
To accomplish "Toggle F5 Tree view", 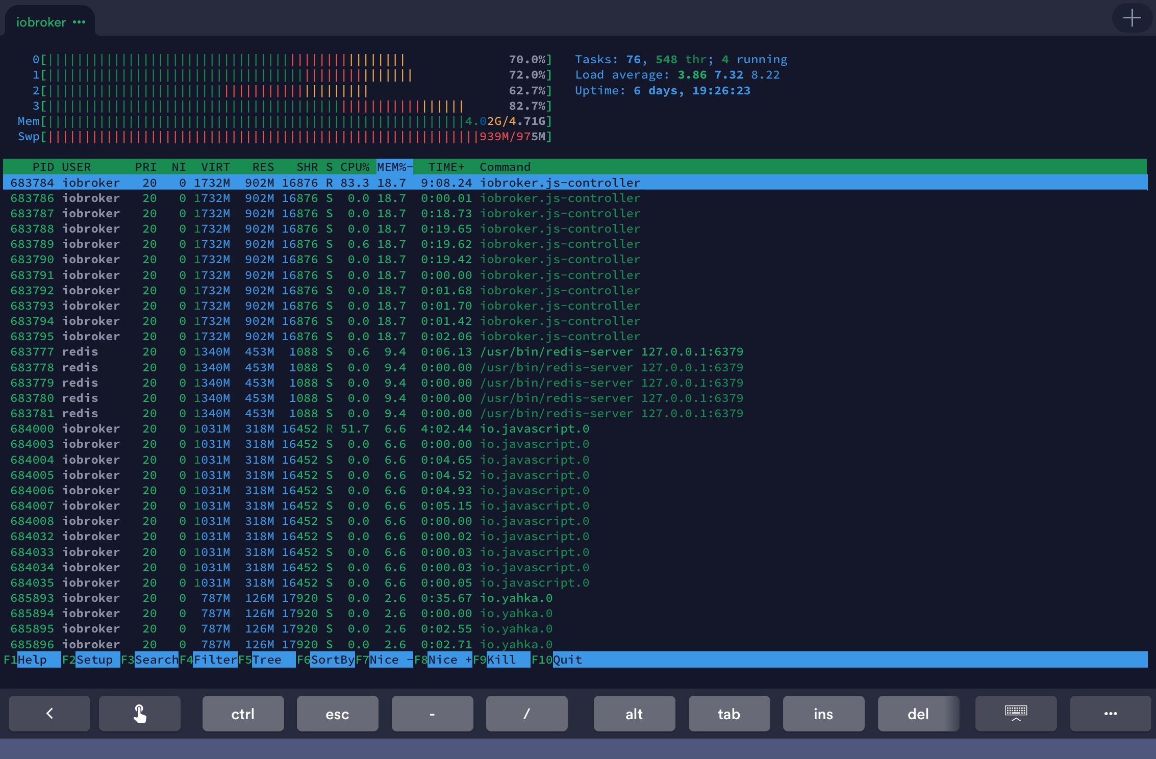I will pos(266,660).
